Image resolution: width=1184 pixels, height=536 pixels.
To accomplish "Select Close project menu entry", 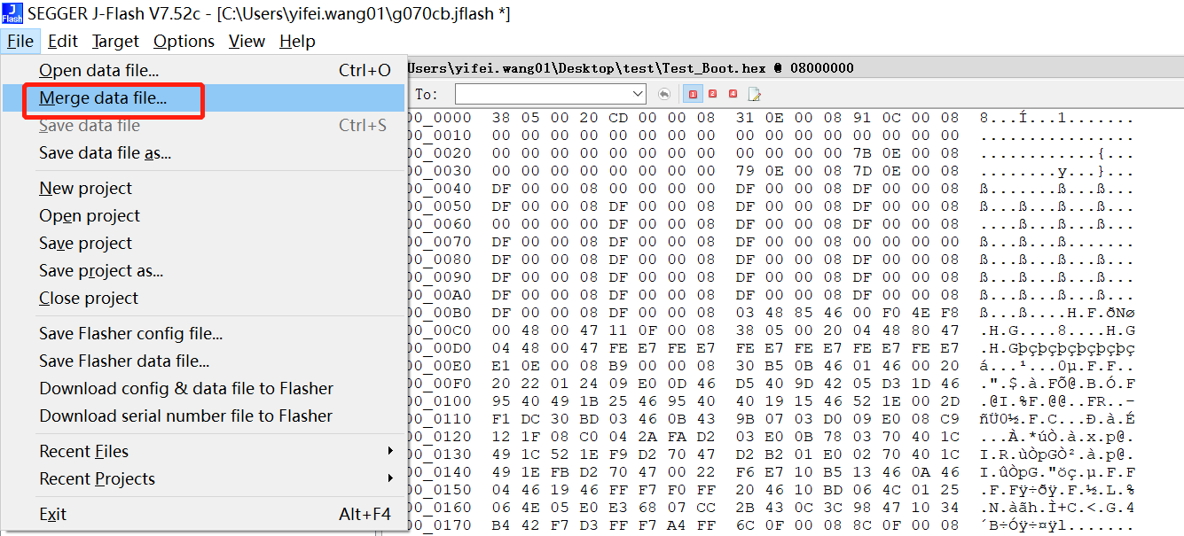I will (204, 298).
